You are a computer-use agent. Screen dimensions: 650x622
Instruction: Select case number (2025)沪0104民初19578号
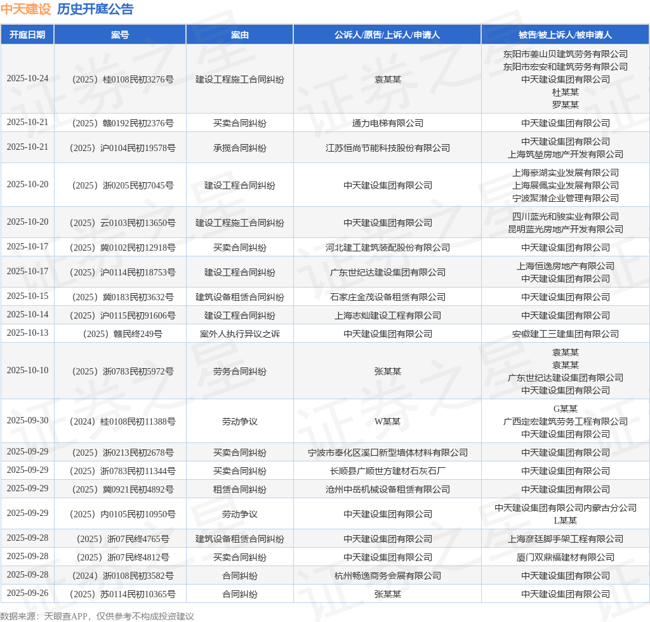(123, 148)
